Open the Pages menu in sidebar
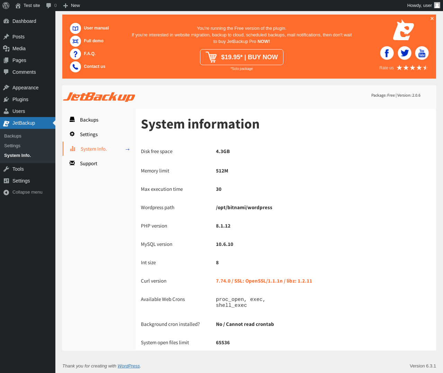Screen dimensions: 443x373 (x=28, y=60)
